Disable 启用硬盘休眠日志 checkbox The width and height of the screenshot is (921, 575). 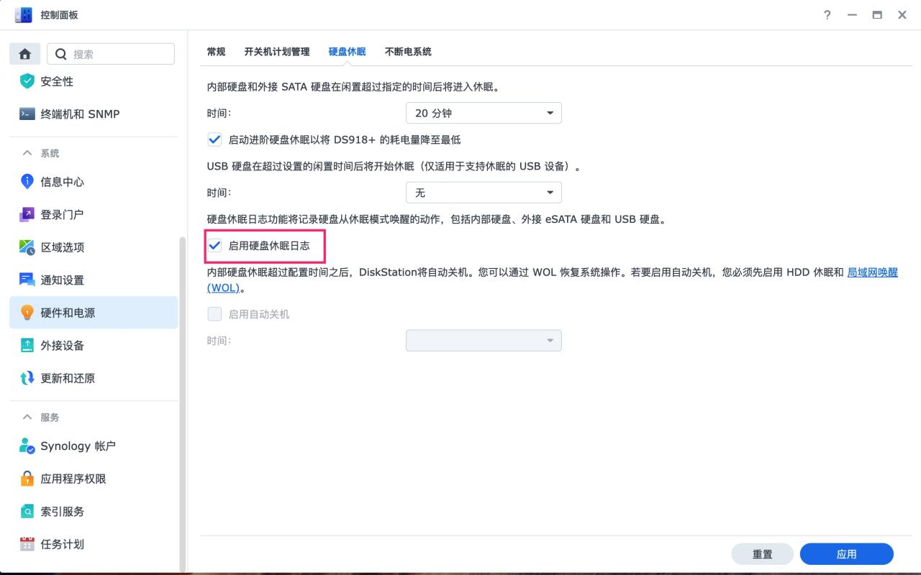tap(214, 245)
